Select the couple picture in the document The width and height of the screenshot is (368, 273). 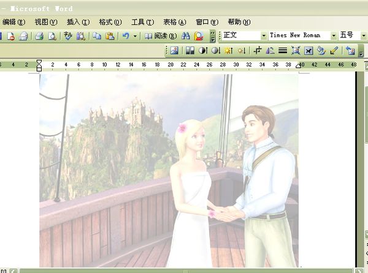[x=169, y=170]
